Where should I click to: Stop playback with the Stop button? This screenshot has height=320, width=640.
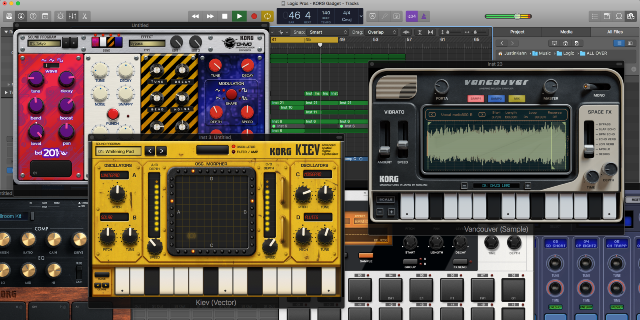coord(225,16)
